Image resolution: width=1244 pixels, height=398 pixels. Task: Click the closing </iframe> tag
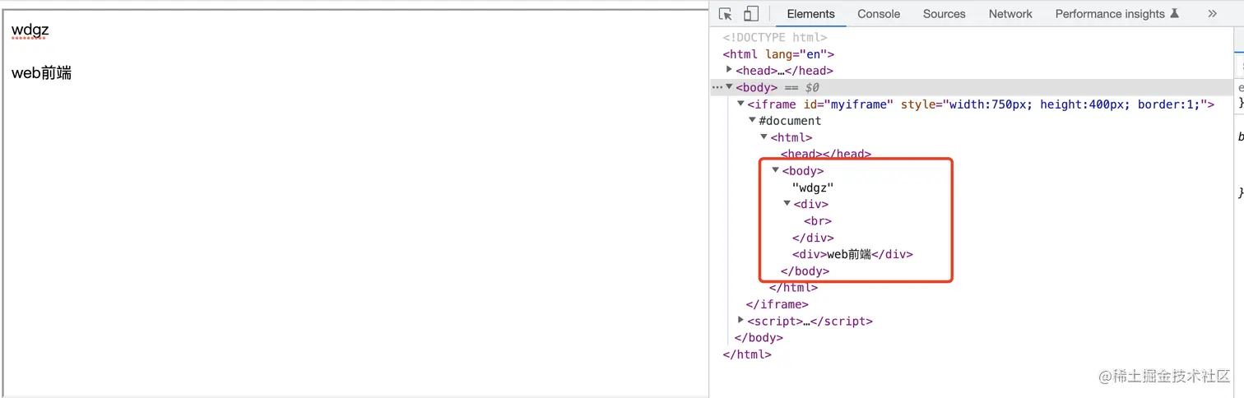click(x=777, y=304)
